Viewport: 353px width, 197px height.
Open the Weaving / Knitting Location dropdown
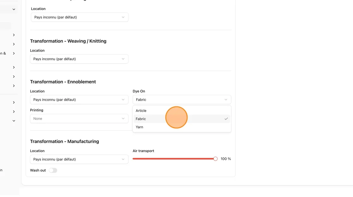point(79,59)
